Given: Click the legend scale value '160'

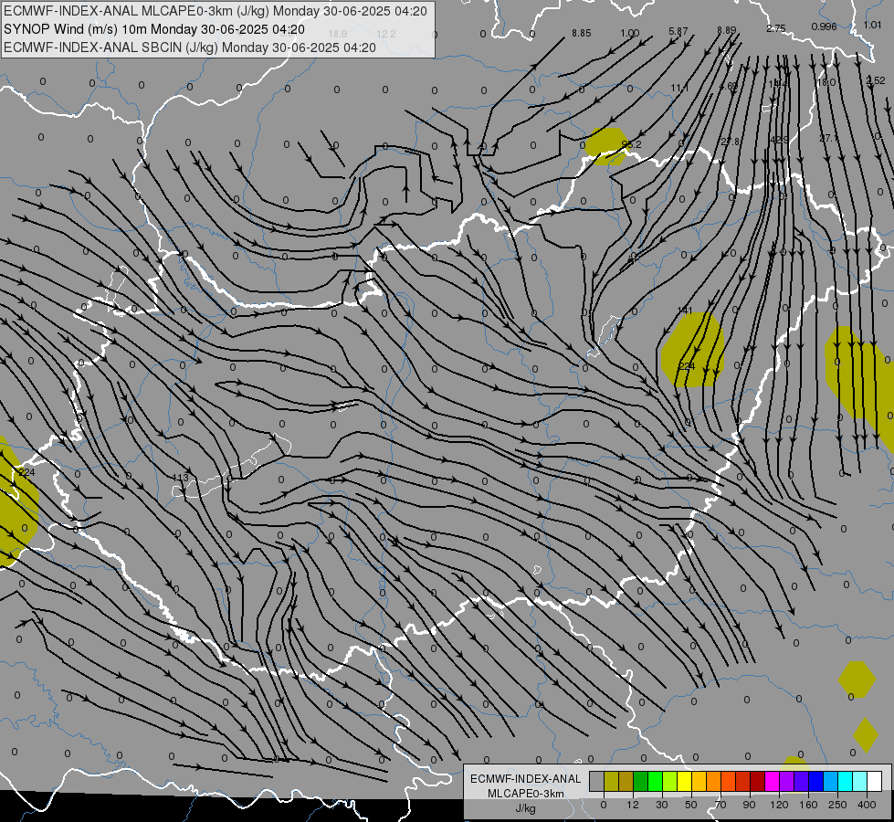Looking at the screenshot, I should (808, 805).
